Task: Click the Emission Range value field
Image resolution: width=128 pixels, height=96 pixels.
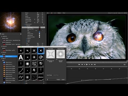Action: [38, 21]
